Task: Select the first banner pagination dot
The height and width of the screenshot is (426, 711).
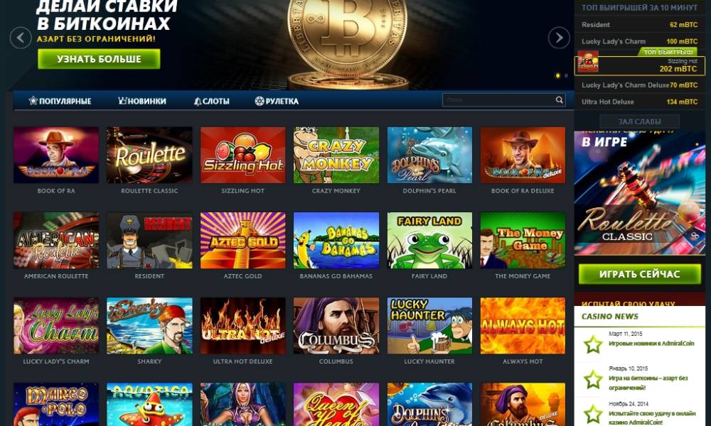Action: point(557,75)
